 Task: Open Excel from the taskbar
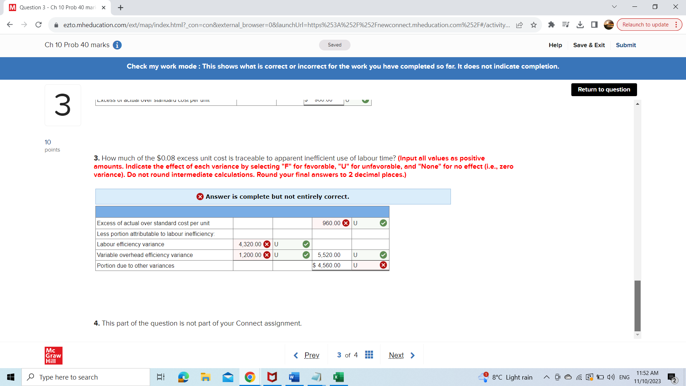[338, 377]
